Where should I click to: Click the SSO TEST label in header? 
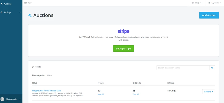28,3
